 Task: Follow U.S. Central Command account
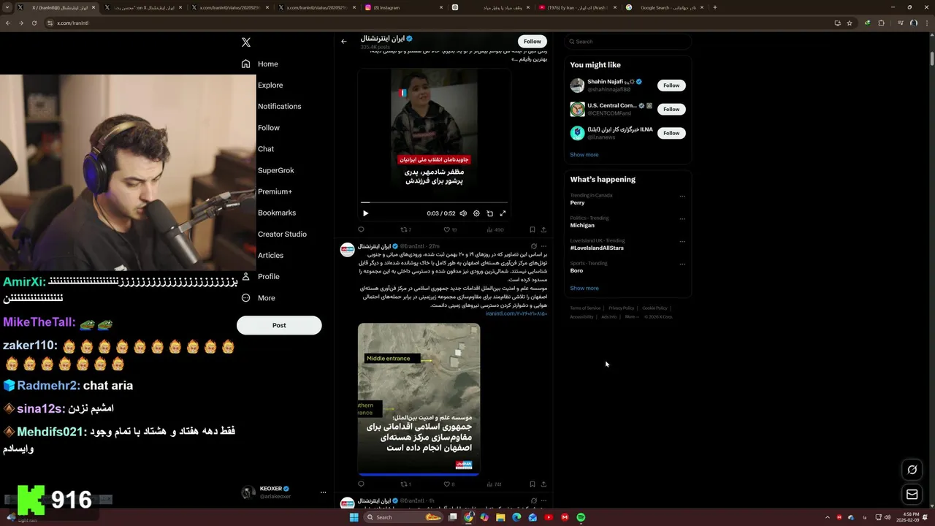(x=671, y=109)
